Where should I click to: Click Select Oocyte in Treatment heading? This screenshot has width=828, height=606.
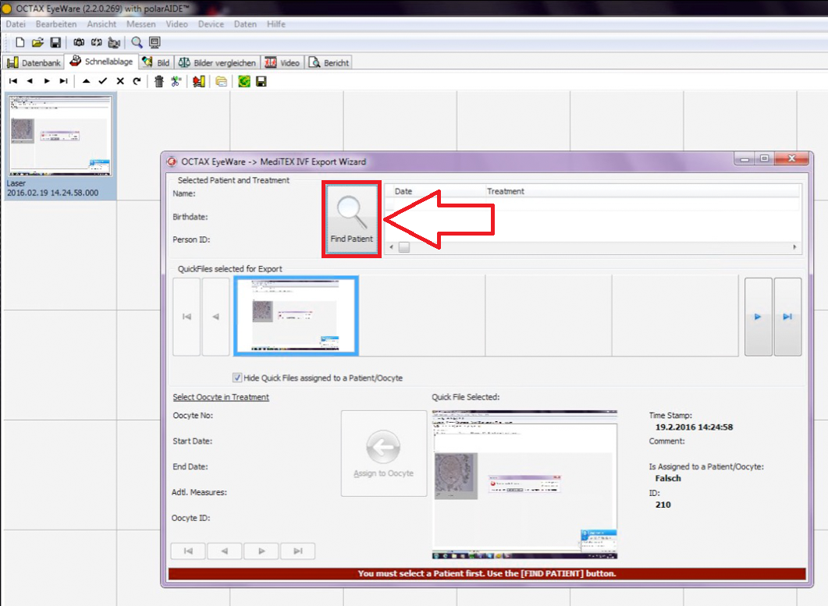click(221, 397)
